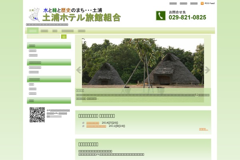240x160 pixels.
Task: Show previous slide with left arrow
Action: tap(79, 70)
